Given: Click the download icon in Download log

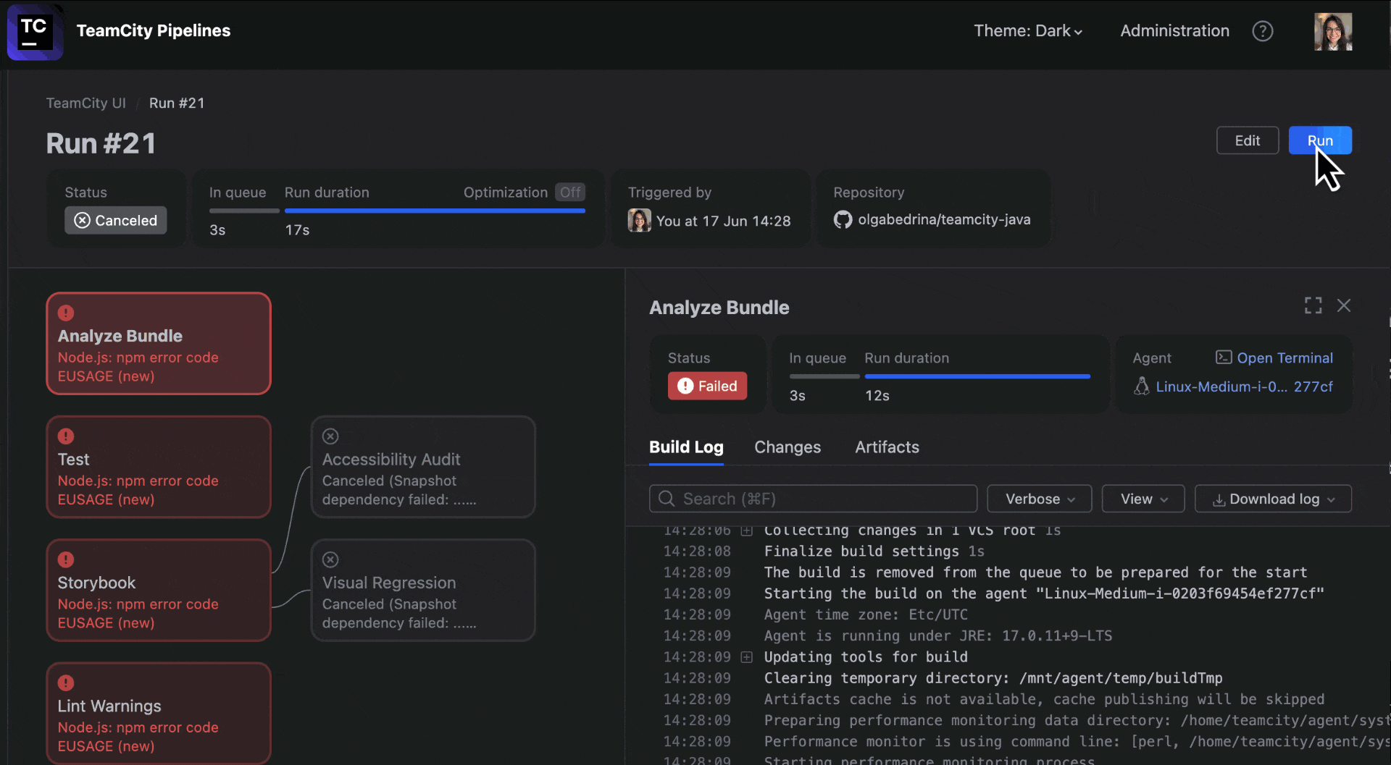Looking at the screenshot, I should pyautogui.click(x=1219, y=499).
